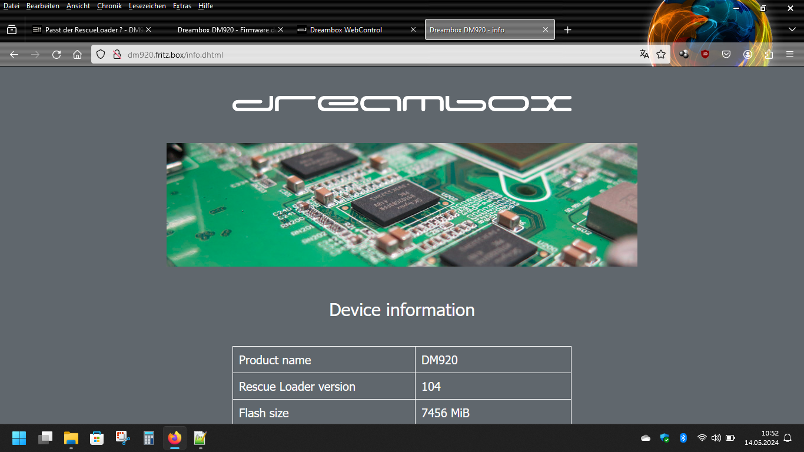The height and width of the screenshot is (452, 804).
Task: Open the Chronik menu
Action: pos(109,6)
